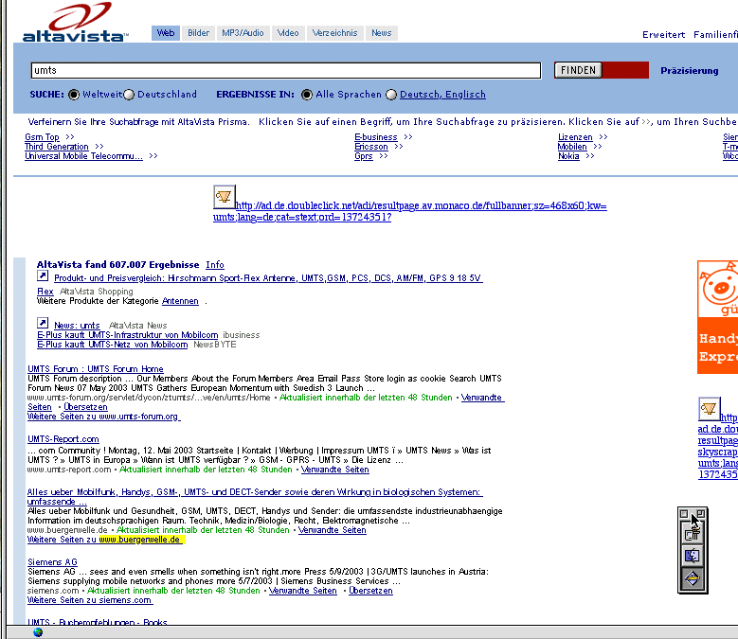This screenshot has width=738, height=639.
Task: Click the search input field containing umts
Action: pos(284,70)
